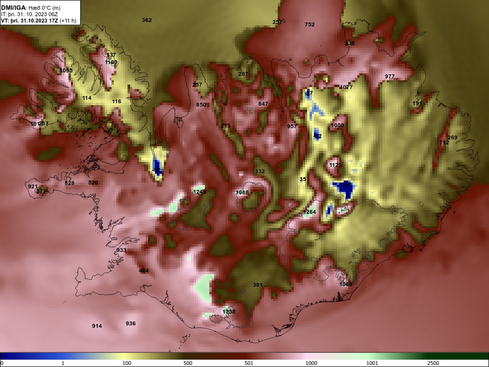Select the 936 value over the sea
This screenshot has width=489, height=367.
[131, 323]
